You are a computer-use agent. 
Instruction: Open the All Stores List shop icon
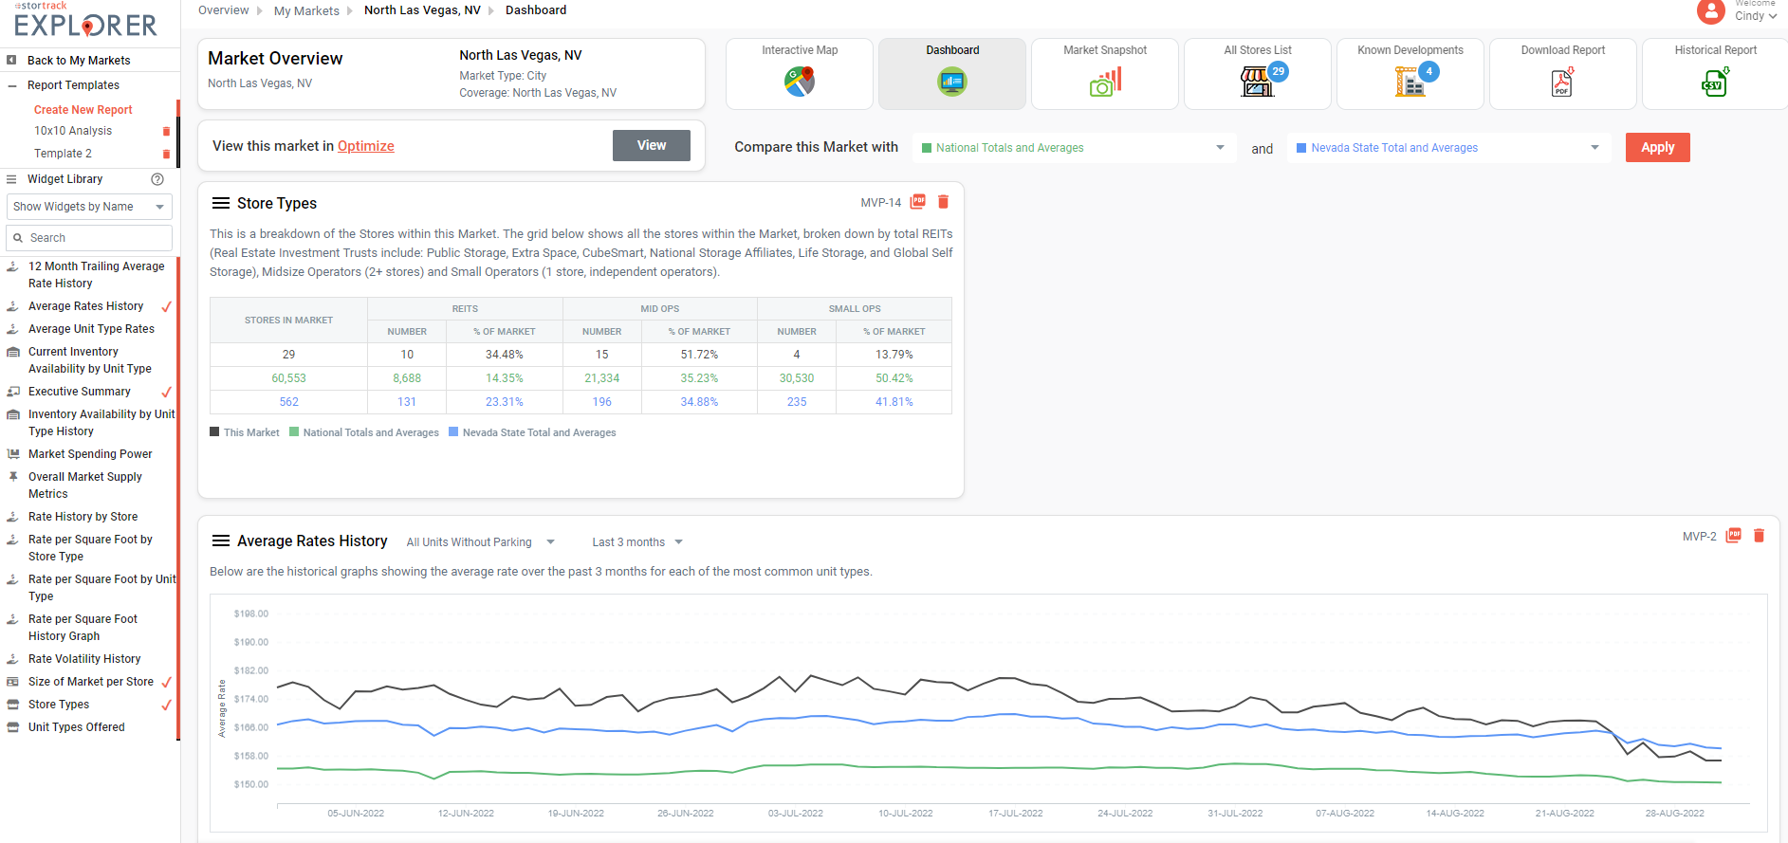click(x=1257, y=82)
